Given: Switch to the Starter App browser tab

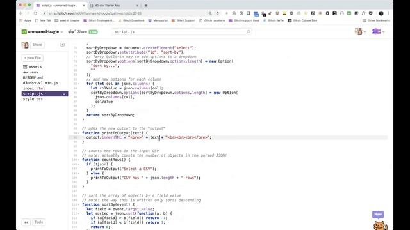Looking at the screenshot, I should pyautogui.click(x=108, y=6).
